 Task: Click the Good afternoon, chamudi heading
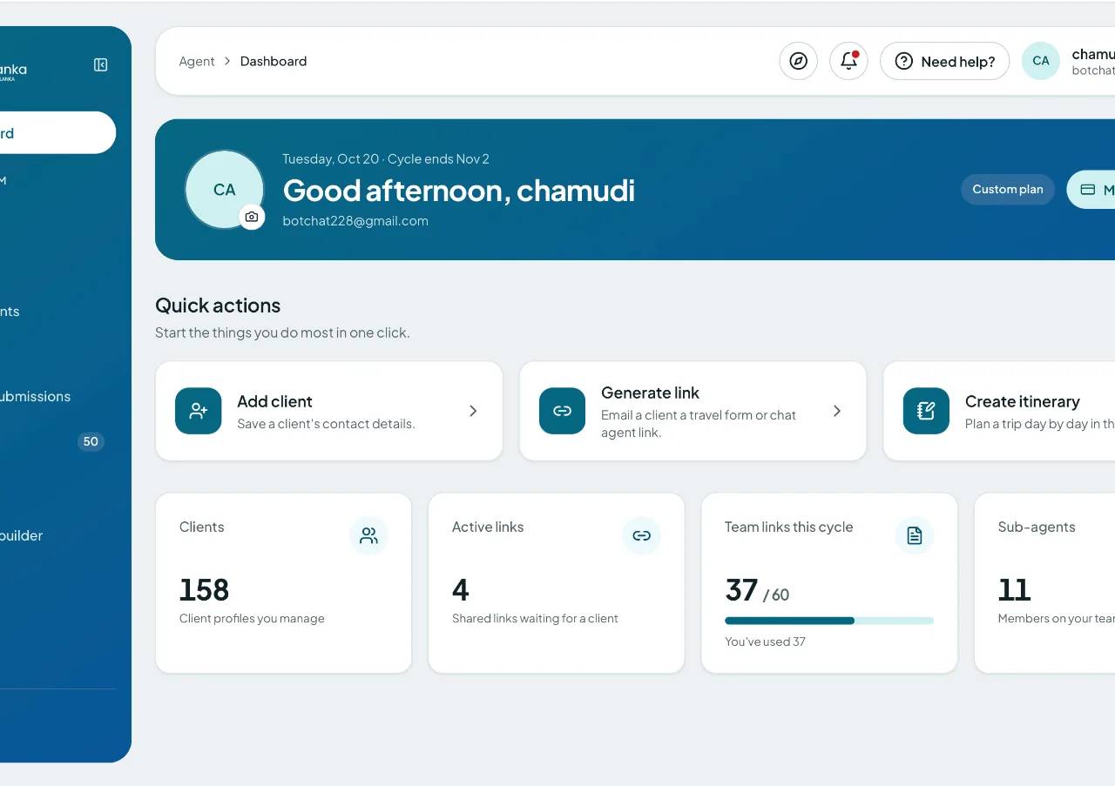459,191
